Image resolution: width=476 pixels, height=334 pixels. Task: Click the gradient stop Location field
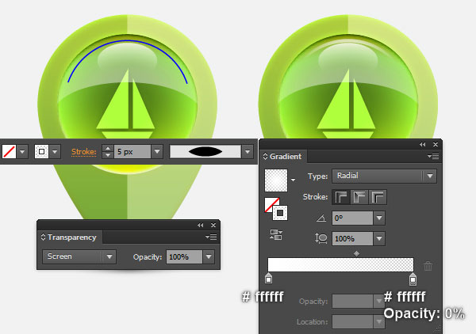(352, 322)
